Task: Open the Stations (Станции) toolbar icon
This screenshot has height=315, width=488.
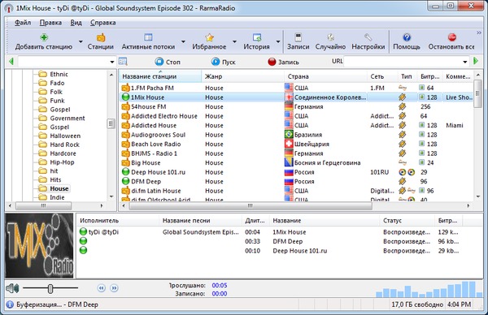Action: tap(101, 37)
